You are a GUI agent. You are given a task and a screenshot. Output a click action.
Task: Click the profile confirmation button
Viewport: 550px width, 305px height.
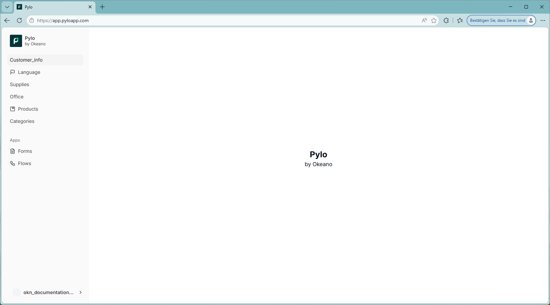click(x=501, y=20)
